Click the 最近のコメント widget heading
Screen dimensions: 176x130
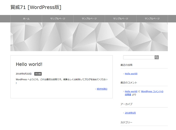point(129,83)
